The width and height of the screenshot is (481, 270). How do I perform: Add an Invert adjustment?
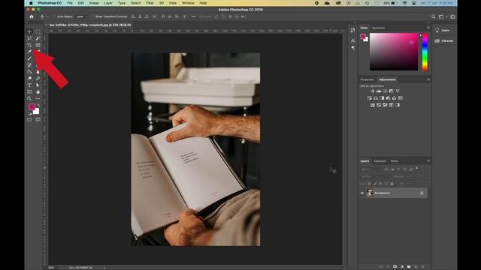(373, 105)
